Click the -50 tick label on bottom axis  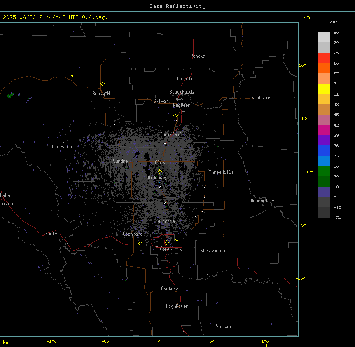tap(105, 341)
